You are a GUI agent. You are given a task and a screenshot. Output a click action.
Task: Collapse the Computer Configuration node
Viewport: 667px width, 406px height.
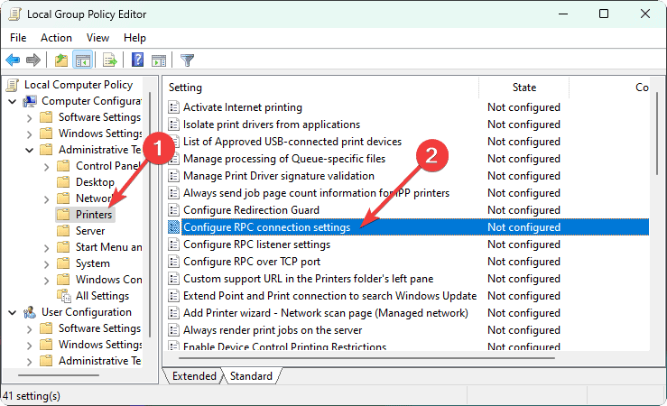tap(13, 102)
